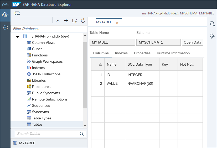Click the Name column header
Image resolution: width=217 pixels, height=148 pixels.
tap(115, 64)
